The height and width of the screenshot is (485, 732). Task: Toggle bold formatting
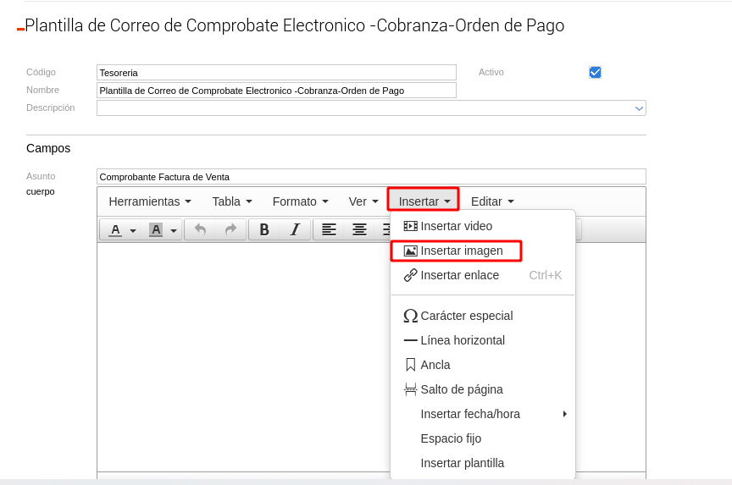[264, 229]
